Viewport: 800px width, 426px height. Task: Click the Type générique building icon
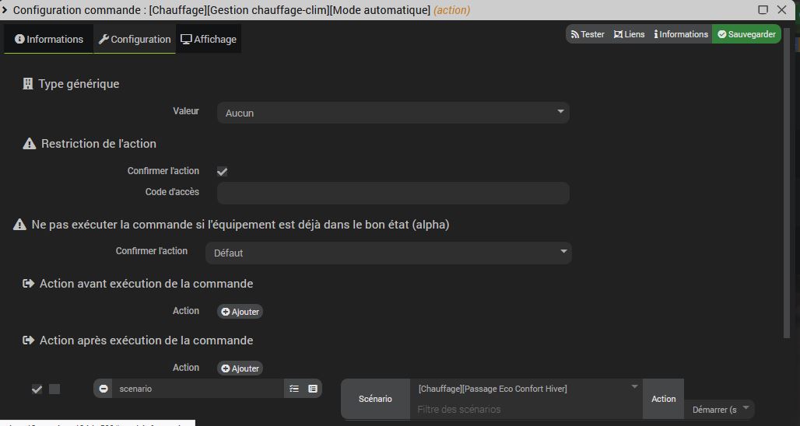[28, 84]
